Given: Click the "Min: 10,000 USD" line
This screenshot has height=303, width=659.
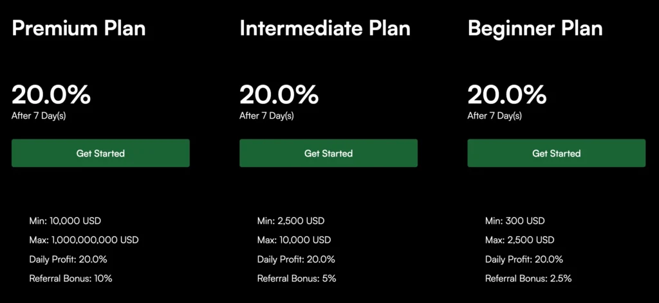Looking at the screenshot, I should [x=65, y=221].
